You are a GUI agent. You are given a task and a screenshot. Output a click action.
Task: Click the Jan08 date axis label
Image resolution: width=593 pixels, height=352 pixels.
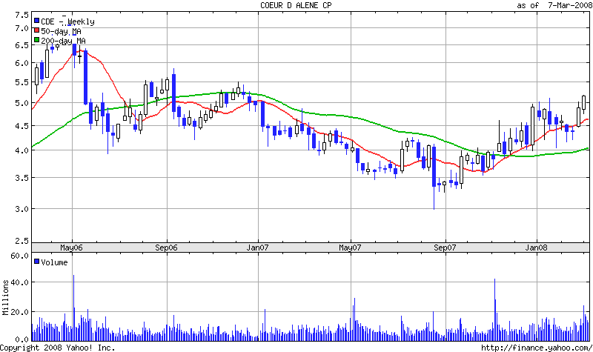[536, 248]
